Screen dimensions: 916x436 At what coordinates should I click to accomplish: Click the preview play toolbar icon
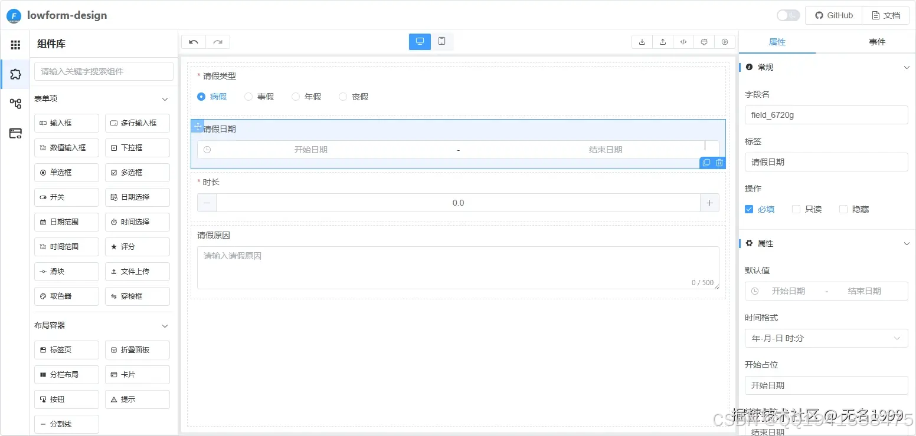pyautogui.click(x=725, y=42)
